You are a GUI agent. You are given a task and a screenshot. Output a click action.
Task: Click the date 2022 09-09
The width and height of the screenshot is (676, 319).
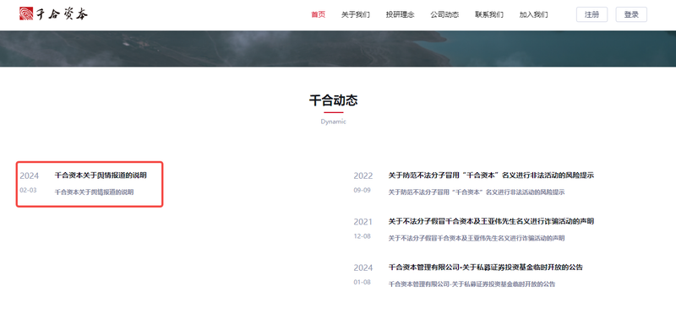click(363, 182)
